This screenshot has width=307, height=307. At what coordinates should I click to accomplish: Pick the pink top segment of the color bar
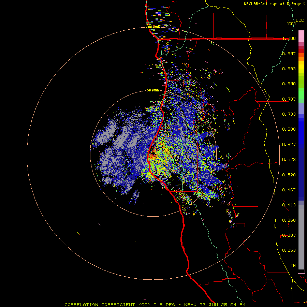coord(301,36)
